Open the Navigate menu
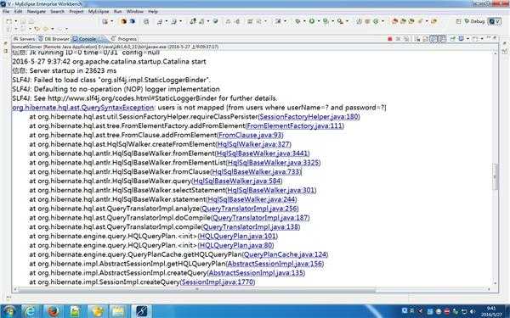Image resolution: width=510 pixels, height=318 pixels. point(36,11)
